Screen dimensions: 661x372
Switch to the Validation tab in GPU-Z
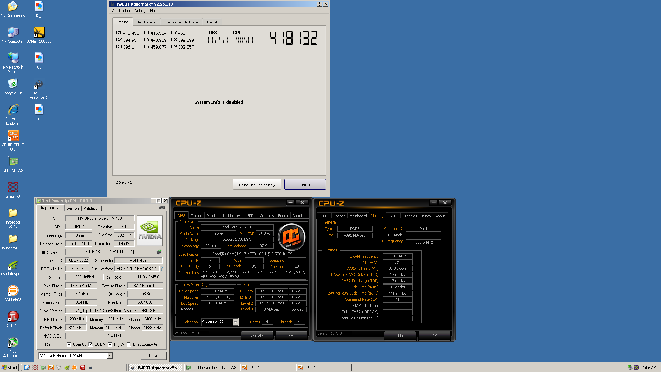tap(92, 208)
